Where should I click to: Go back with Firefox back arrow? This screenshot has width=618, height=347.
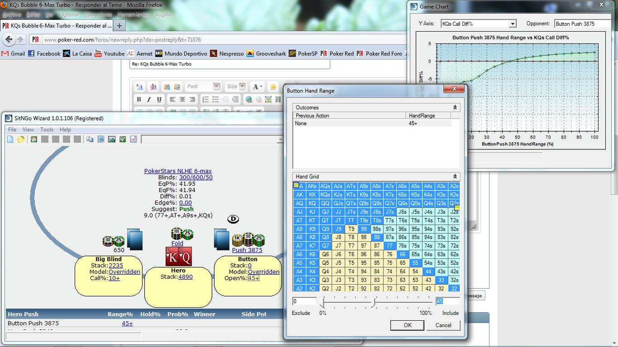[x=9, y=39]
